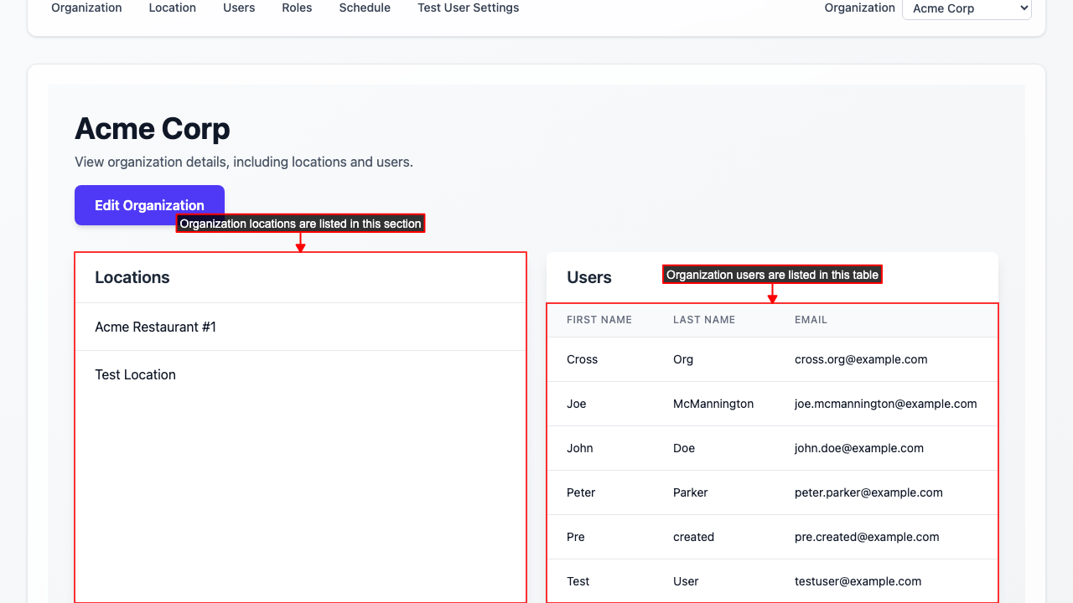Expand the Acme Corp organization dropdown
This screenshot has width=1073, height=603.
click(x=966, y=9)
